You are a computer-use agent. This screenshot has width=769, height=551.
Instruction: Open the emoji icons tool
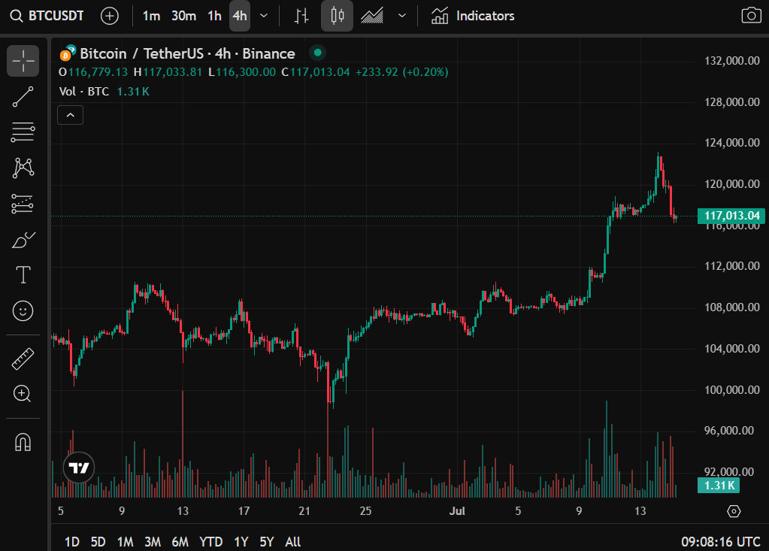23,310
